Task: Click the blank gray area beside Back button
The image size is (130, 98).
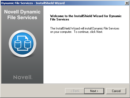Action: pyautogui.click(x=33, y=91)
